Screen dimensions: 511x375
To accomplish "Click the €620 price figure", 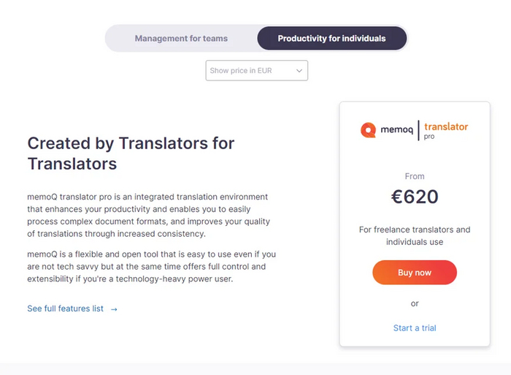I will (x=415, y=197).
